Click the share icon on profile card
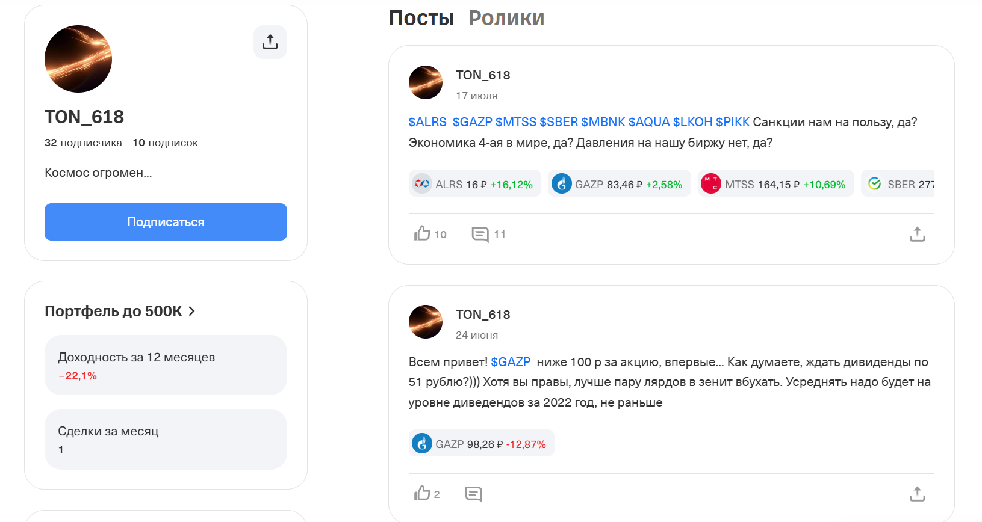Screen dimensions: 982x522 coord(270,42)
